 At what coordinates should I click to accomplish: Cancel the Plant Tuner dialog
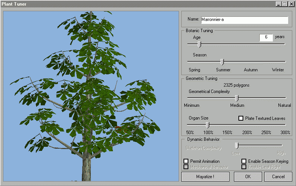278,177
